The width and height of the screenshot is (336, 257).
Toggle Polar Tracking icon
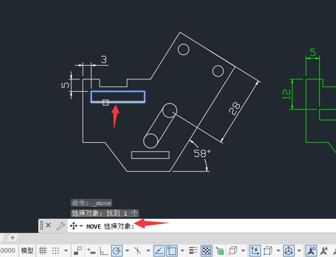117,250
